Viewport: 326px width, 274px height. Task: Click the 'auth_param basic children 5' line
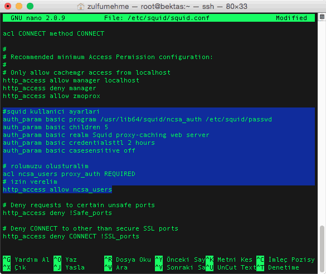56,127
